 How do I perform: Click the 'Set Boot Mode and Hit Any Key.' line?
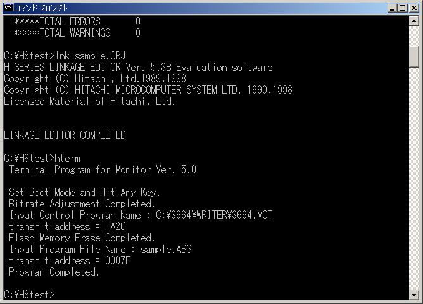[84, 193]
